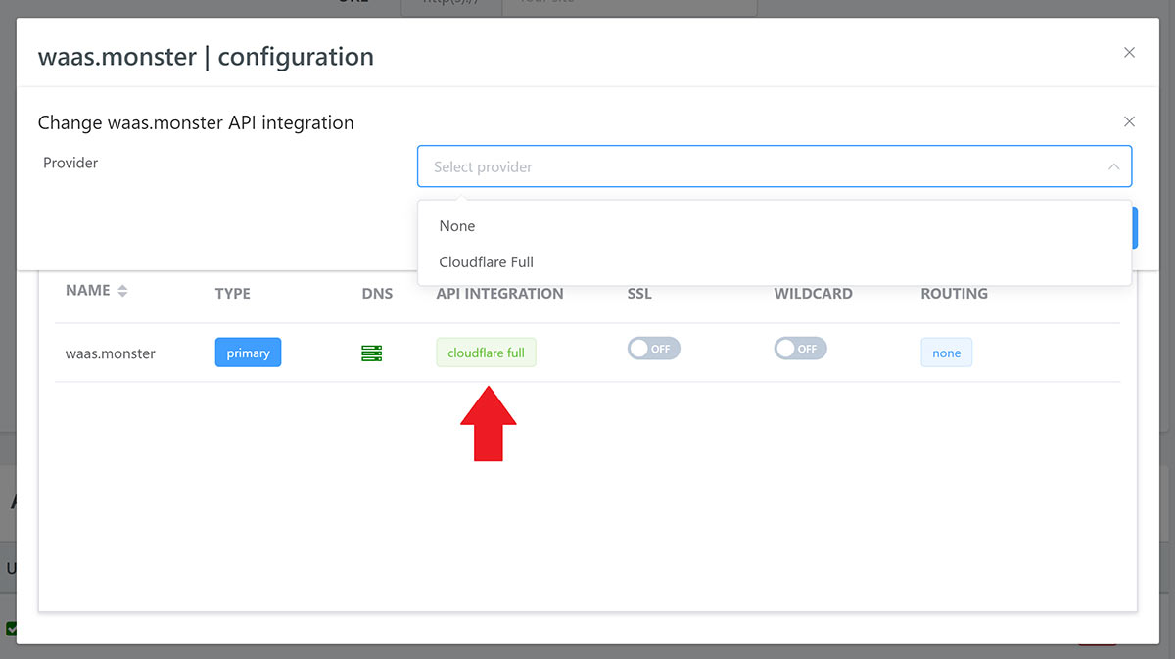This screenshot has width=1175, height=659.
Task: Enable the SSL switch for waas.monster
Action: [654, 349]
